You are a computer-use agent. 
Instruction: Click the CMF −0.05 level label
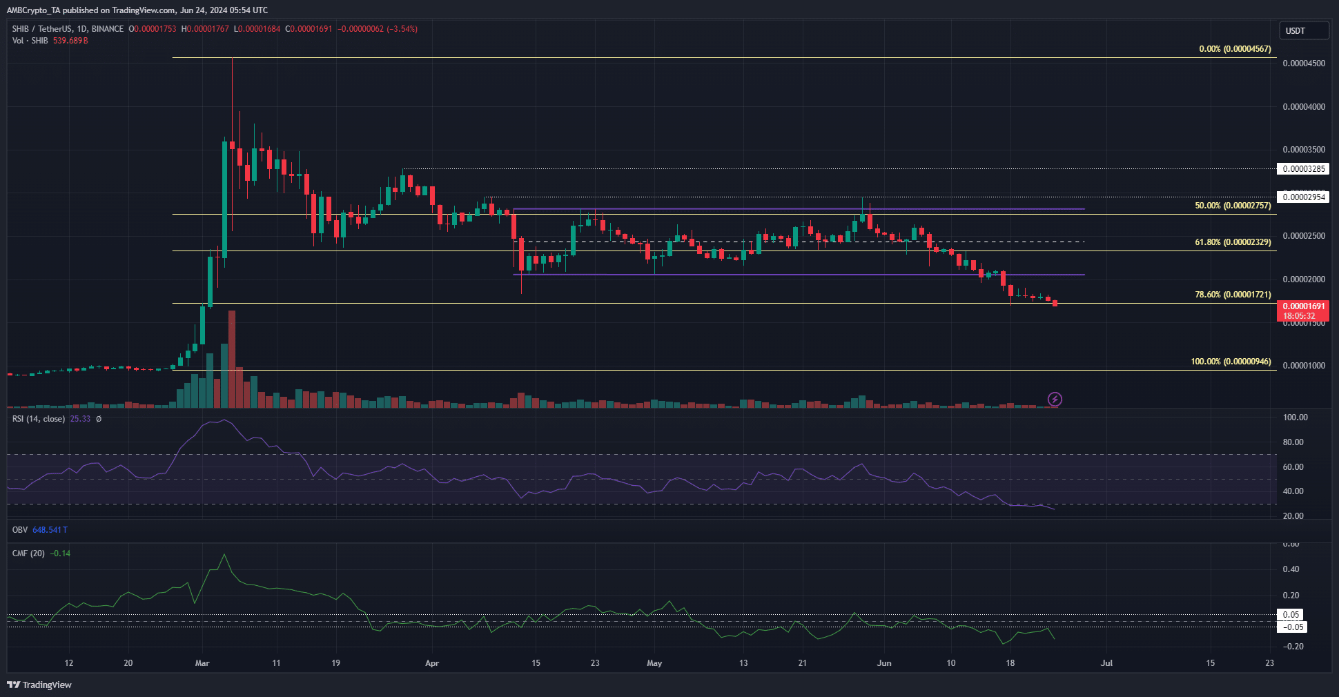[1292, 627]
